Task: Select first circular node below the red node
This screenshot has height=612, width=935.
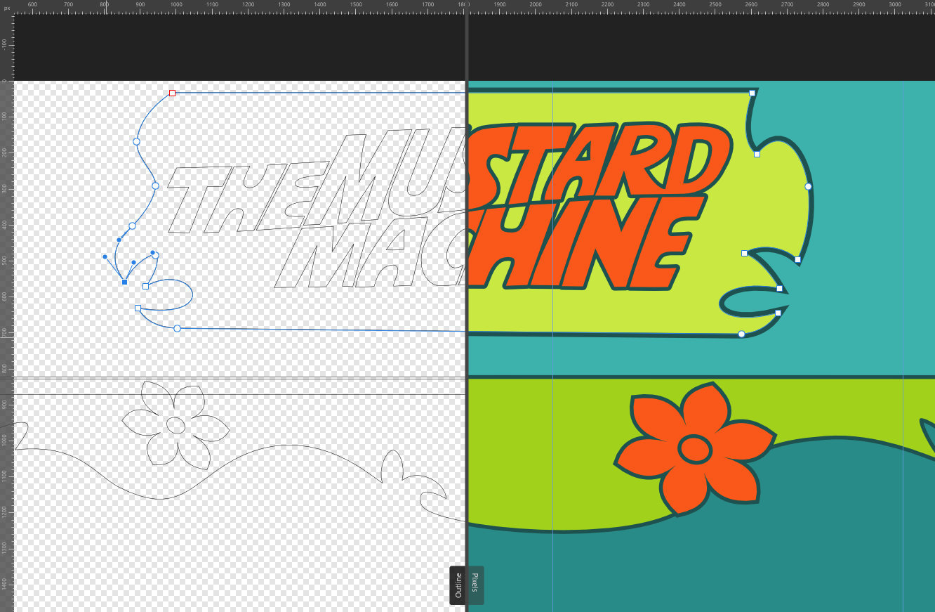Action: point(136,141)
